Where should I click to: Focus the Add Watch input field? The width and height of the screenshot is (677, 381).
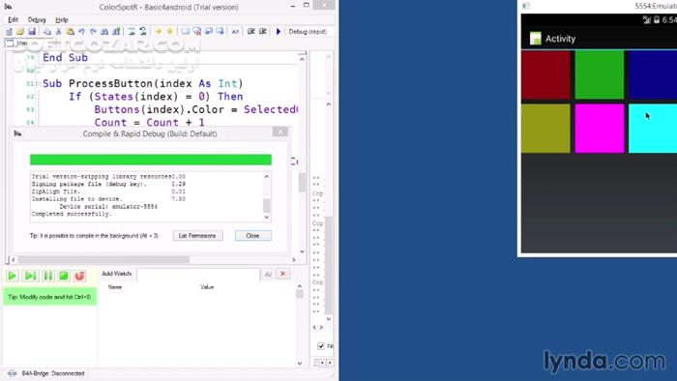pos(198,274)
